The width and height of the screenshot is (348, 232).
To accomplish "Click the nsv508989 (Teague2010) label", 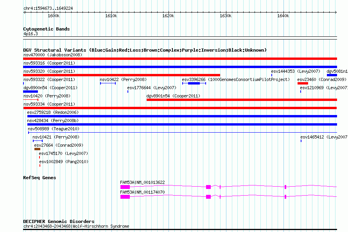I will (54, 129).
